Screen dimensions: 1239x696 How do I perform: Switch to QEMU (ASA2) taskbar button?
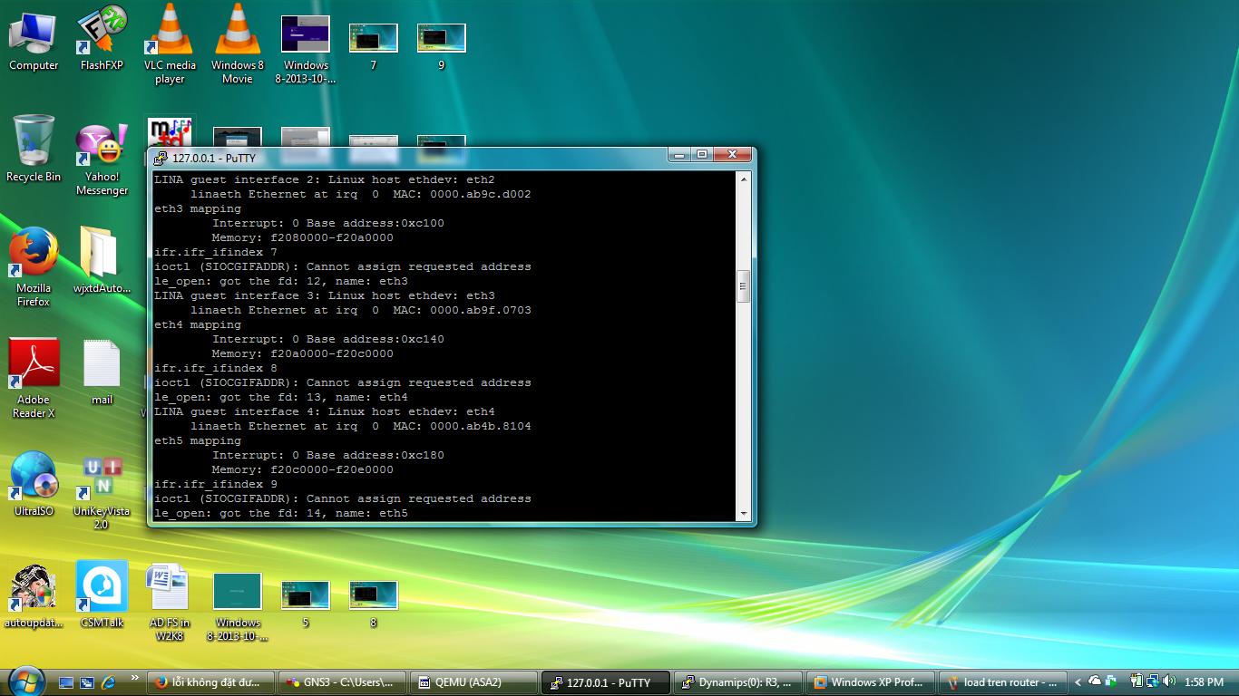pos(470,682)
